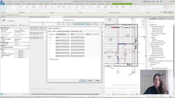Screen dimensions: 175x98
Task: Click the schedule table icon in Properties palette
Action: pyautogui.click(x=4, y=21)
